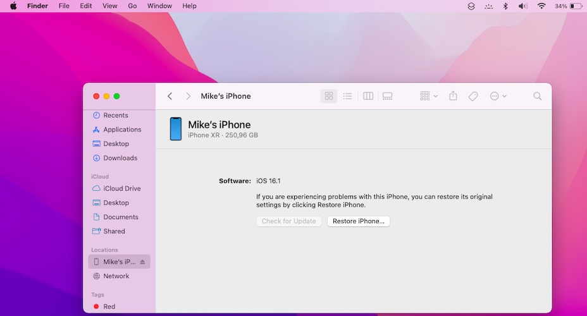This screenshot has height=316, width=587.
Task: Open the Action ellipsis menu
Action: (x=498, y=96)
